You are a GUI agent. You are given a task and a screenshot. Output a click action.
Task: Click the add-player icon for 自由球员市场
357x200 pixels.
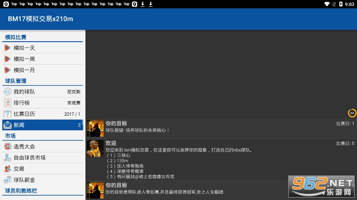[x=7, y=157]
